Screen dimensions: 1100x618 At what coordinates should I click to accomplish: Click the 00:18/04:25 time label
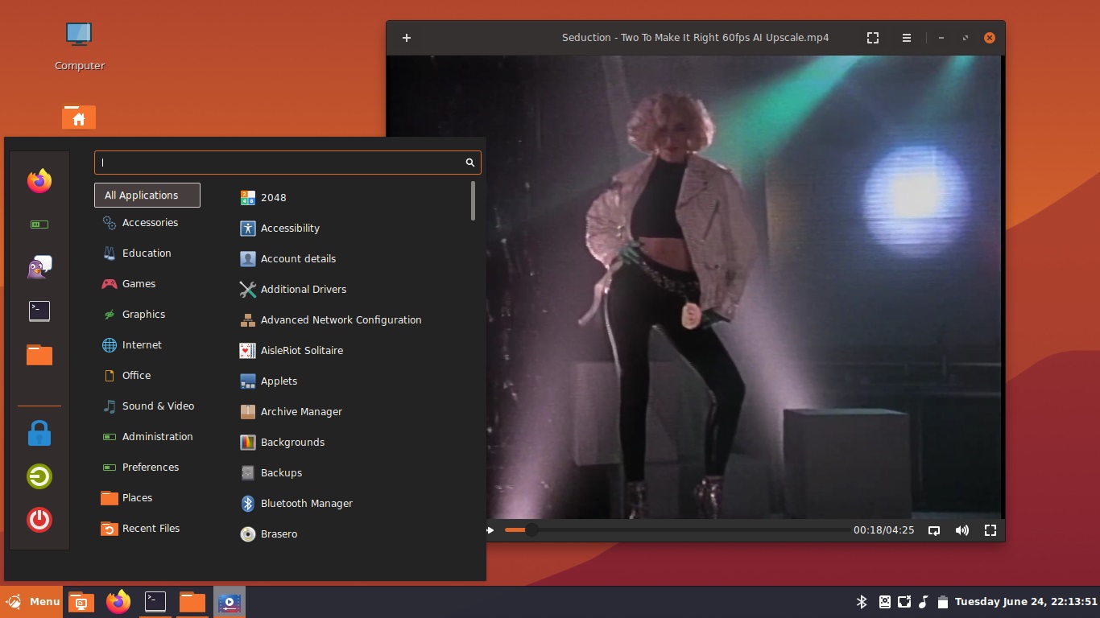[x=883, y=530]
